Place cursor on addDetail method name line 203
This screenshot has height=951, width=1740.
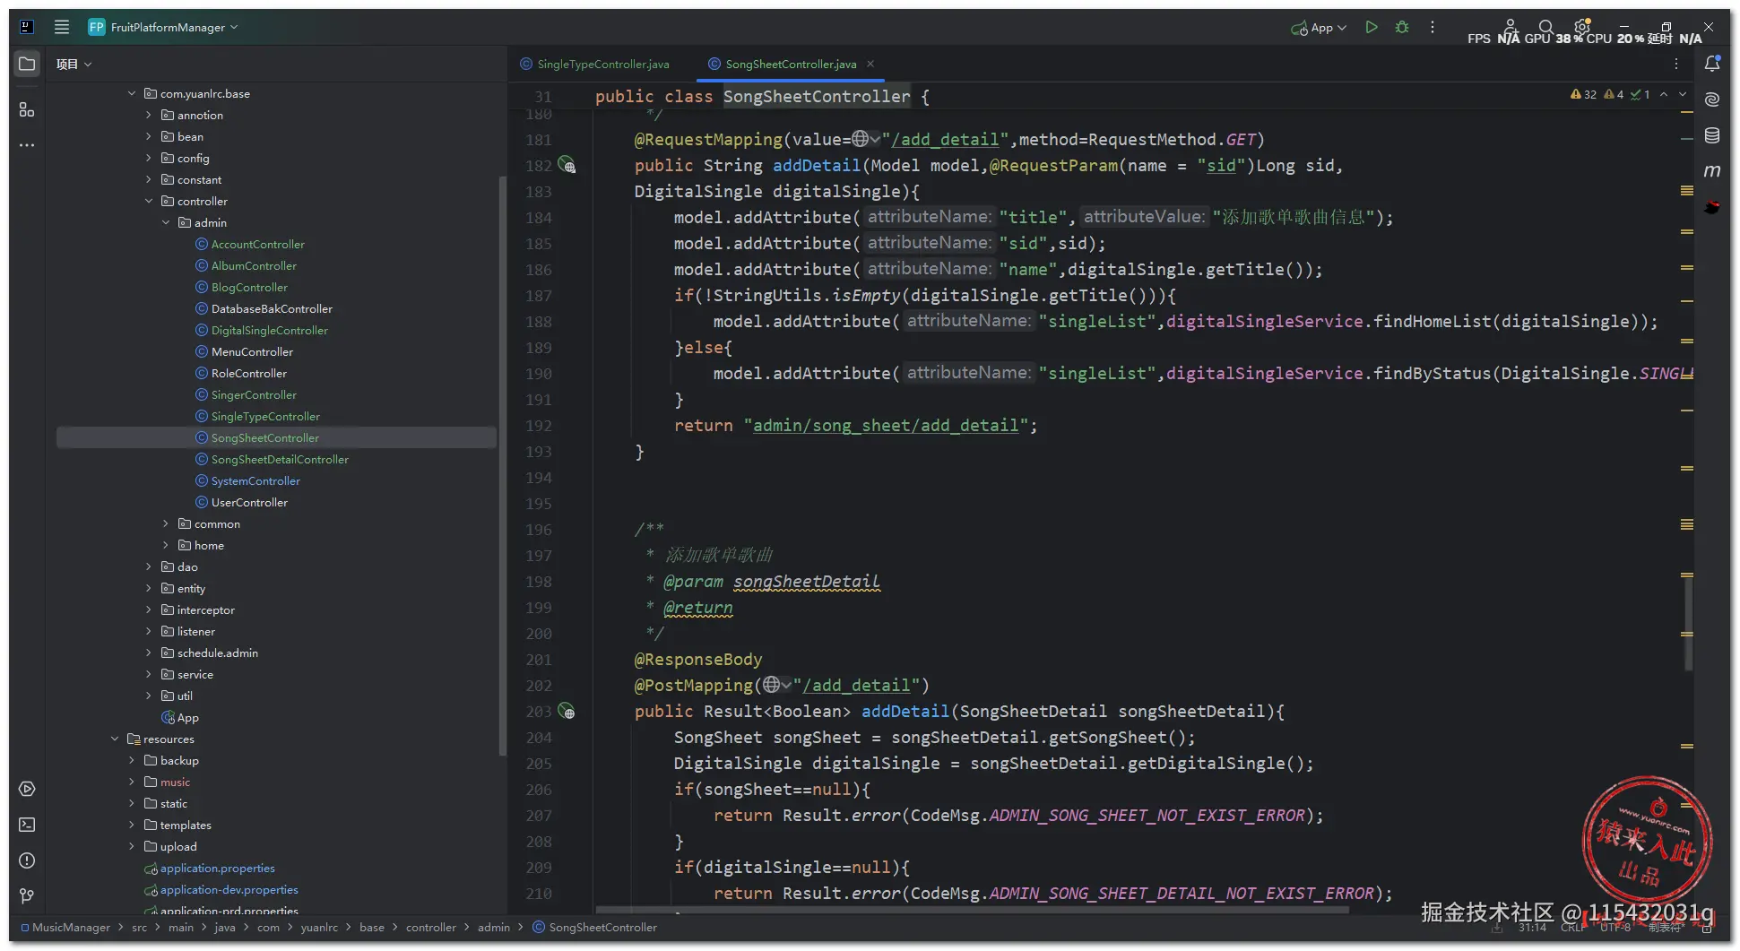[x=905, y=711]
